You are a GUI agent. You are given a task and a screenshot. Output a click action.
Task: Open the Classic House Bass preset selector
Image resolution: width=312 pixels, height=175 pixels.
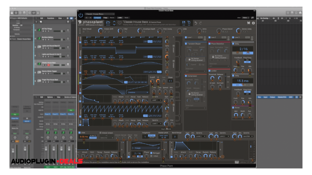(100, 14)
